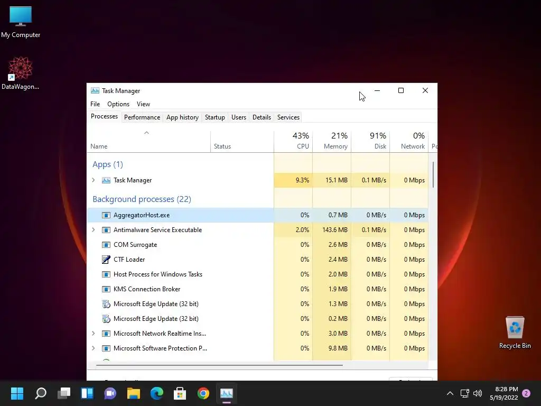
Task: Sort processes by the Memory column
Action: (x=332, y=142)
